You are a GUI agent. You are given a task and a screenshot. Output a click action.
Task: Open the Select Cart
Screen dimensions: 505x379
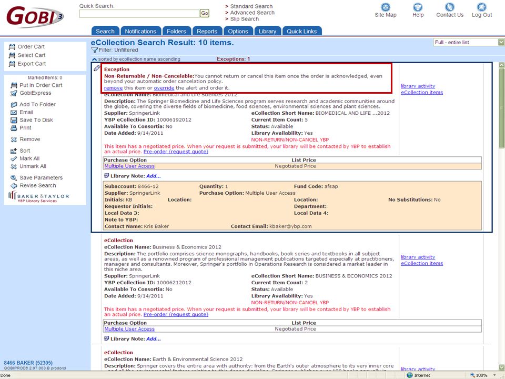pyautogui.click(x=27, y=55)
